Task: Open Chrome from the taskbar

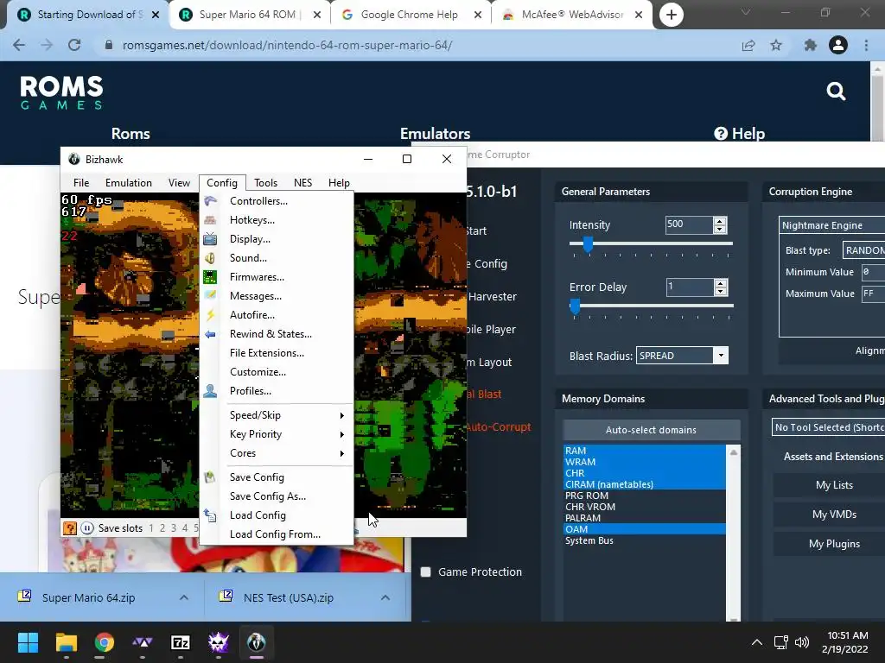Action: click(105, 642)
